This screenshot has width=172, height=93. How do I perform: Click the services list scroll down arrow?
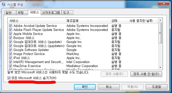pos(160,68)
